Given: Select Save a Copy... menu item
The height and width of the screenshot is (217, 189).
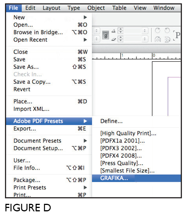Looking at the screenshot, I should (x=49, y=82).
